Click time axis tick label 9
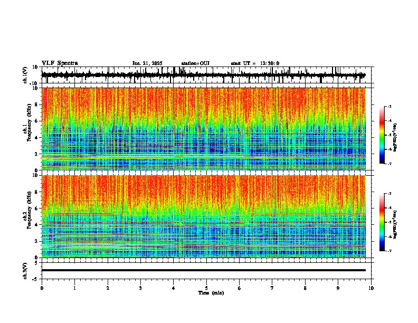The image size is (418, 323). coord(338,288)
